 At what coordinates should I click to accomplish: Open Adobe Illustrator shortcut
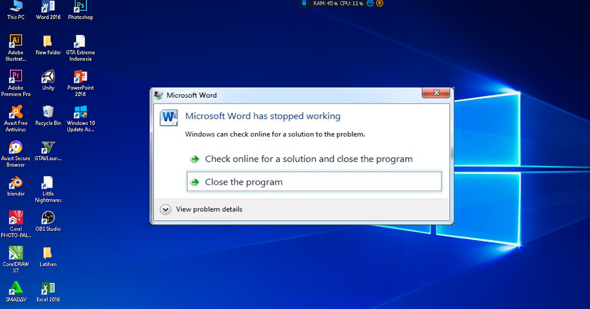(x=16, y=49)
